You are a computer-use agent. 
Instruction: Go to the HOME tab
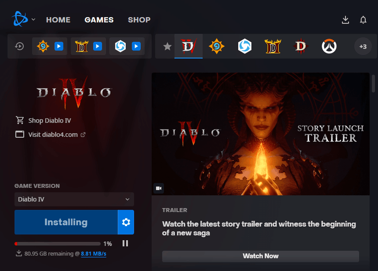pyautogui.click(x=58, y=20)
